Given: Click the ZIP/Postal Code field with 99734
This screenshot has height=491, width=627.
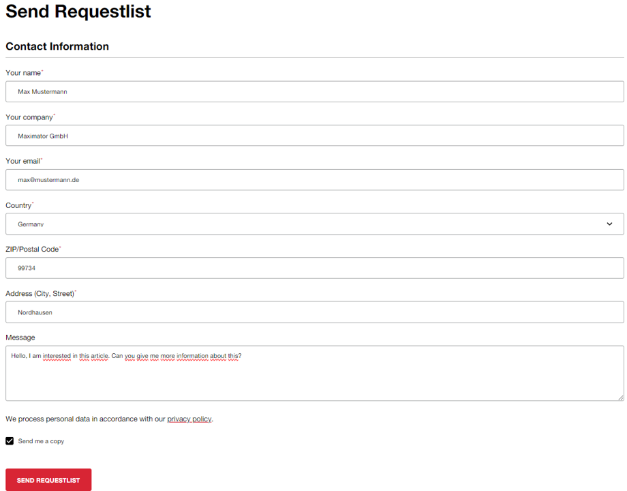Looking at the screenshot, I should click(315, 268).
